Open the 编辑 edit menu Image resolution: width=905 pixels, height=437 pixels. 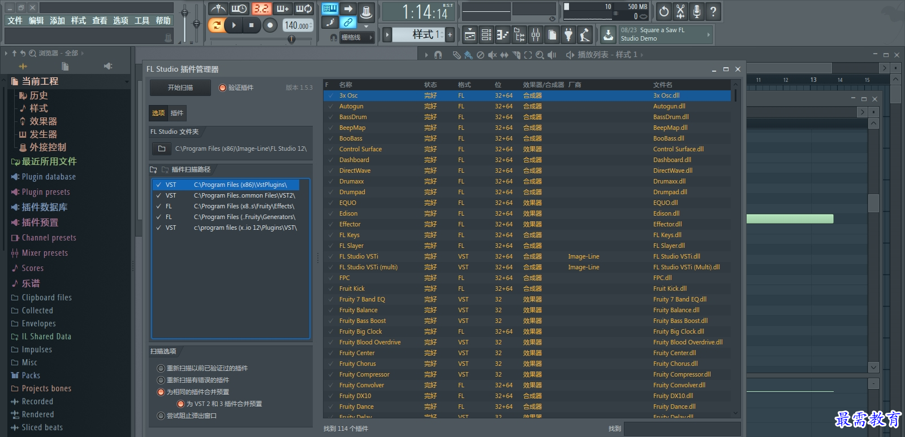[x=36, y=20]
